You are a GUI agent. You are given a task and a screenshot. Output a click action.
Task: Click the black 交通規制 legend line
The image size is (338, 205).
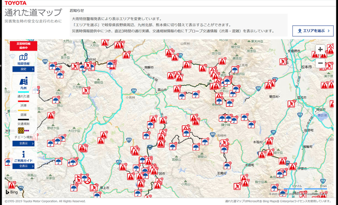coord(23,119)
